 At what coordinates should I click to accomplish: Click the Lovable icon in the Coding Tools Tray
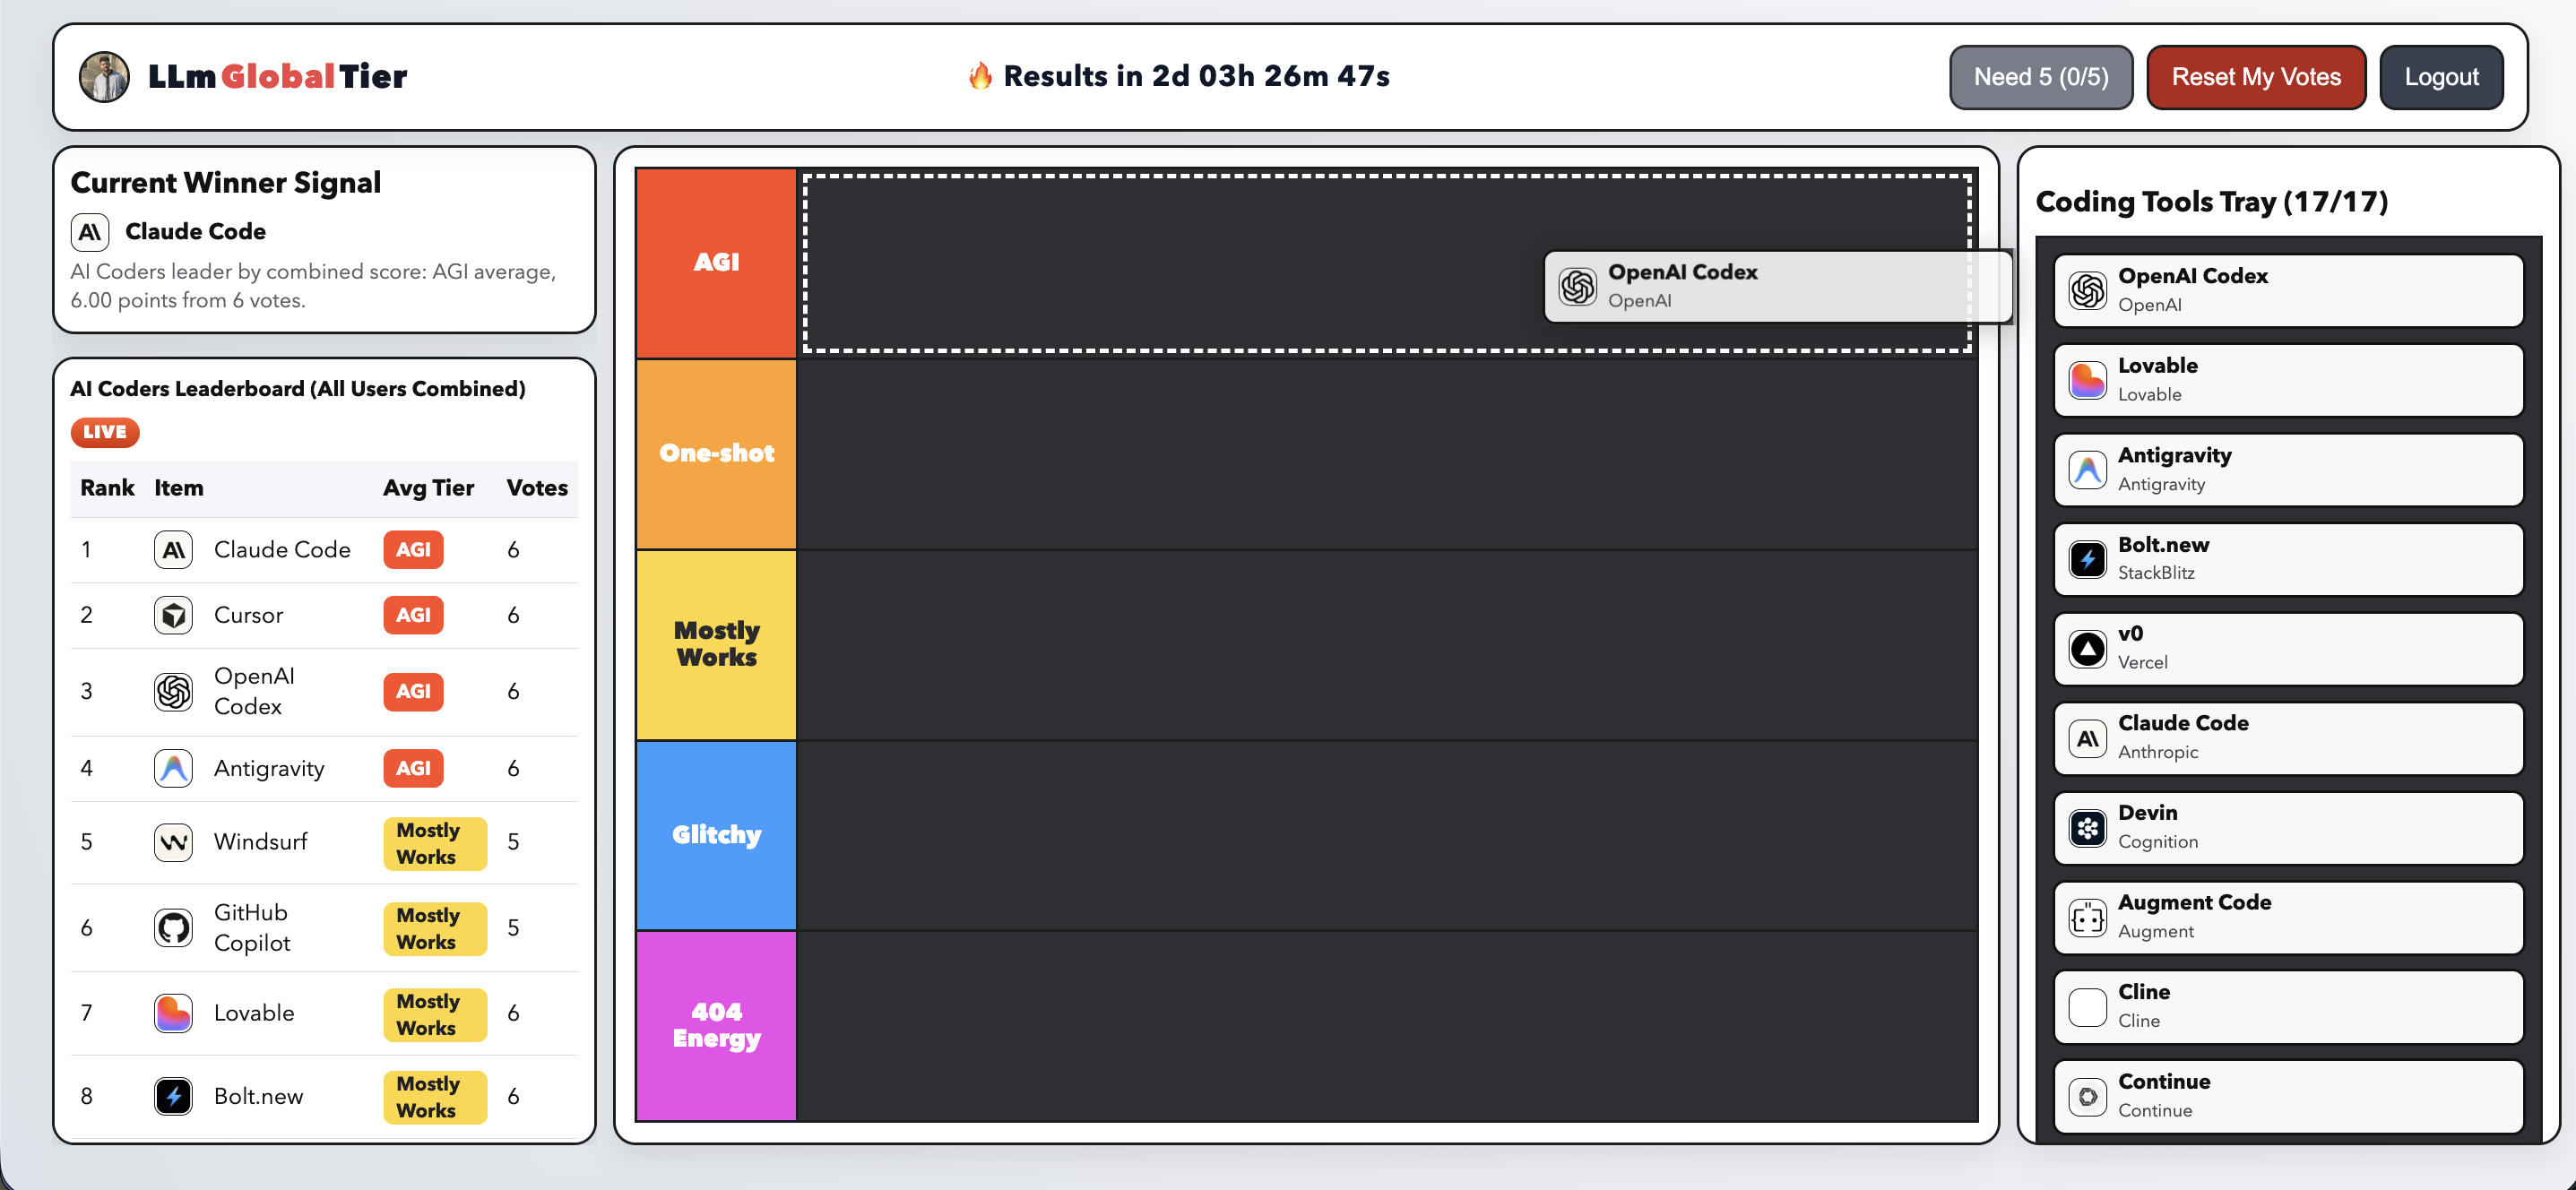pyautogui.click(x=2088, y=380)
